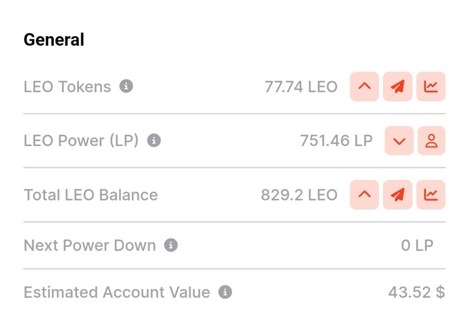Click the Total LEO Balance label
The image size is (469, 330).
[90, 195]
